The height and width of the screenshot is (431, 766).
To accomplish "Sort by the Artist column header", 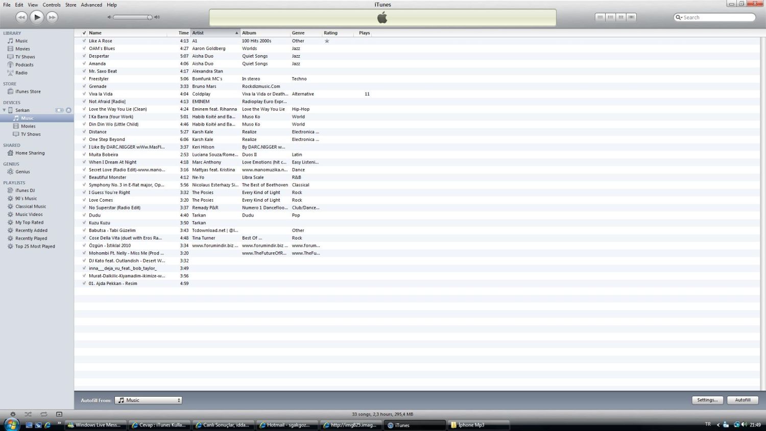I will click(x=215, y=33).
